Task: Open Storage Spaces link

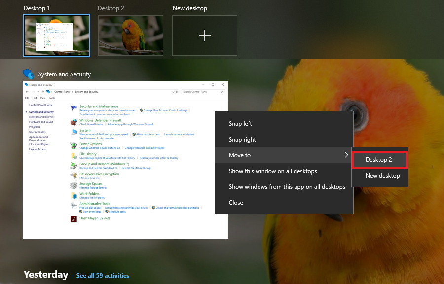Action: [x=91, y=184]
